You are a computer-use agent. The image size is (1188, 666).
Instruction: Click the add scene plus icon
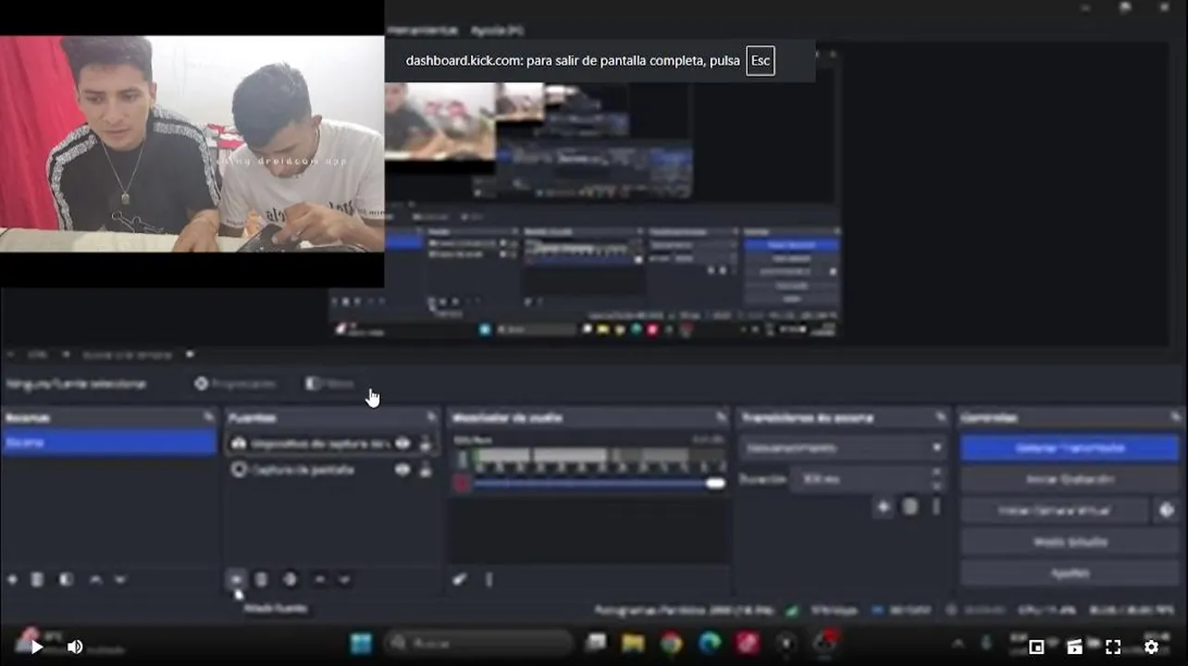12,580
